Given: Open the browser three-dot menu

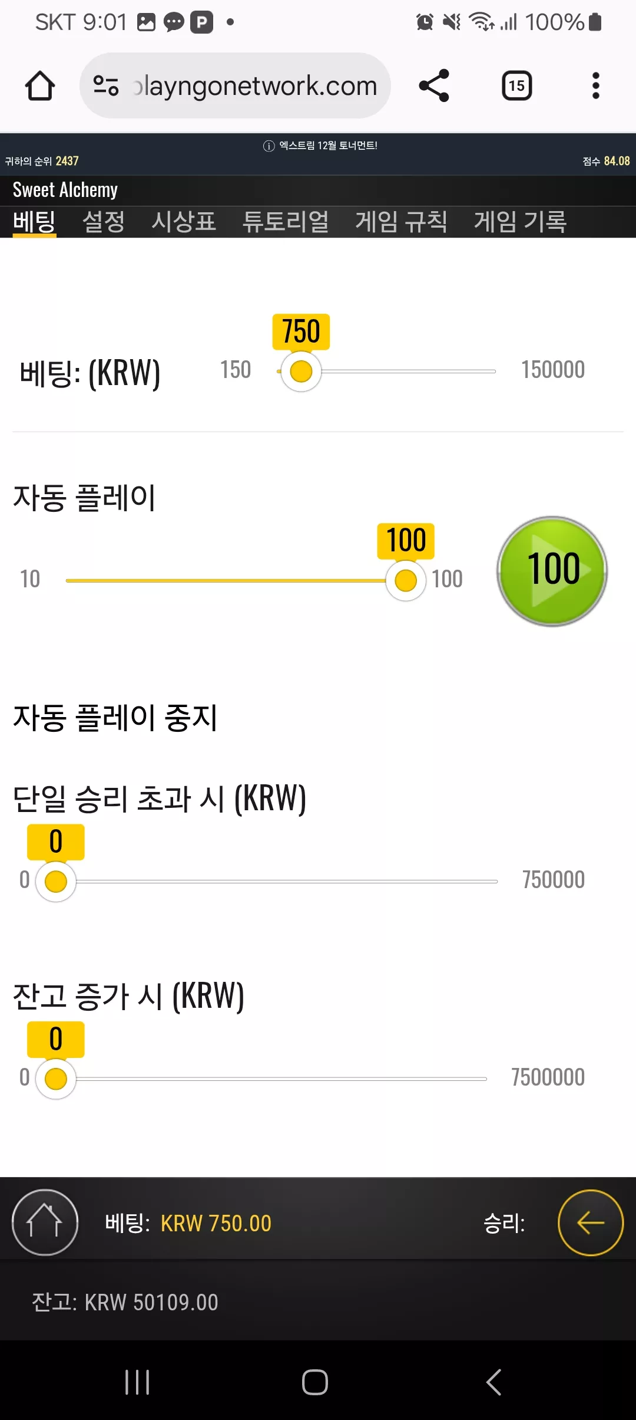Looking at the screenshot, I should point(595,86).
